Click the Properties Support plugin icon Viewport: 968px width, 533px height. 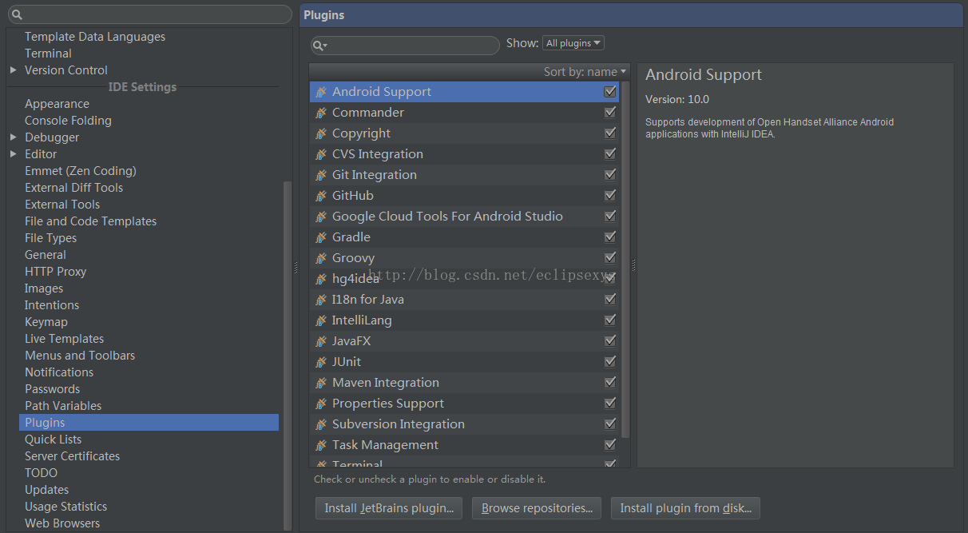321,404
